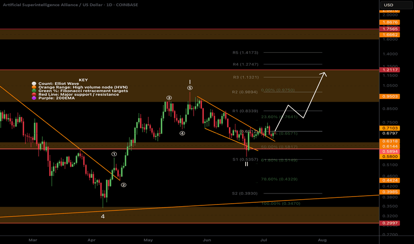The image size is (414, 244).
Task: Click the purple dot beside 200EMA entry
Action: [x=34, y=98]
